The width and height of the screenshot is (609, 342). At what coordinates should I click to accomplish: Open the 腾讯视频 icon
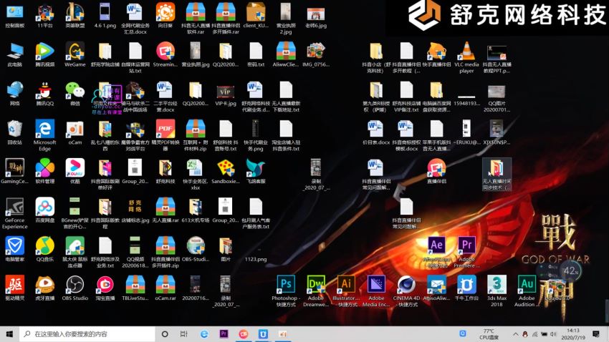pyautogui.click(x=45, y=51)
